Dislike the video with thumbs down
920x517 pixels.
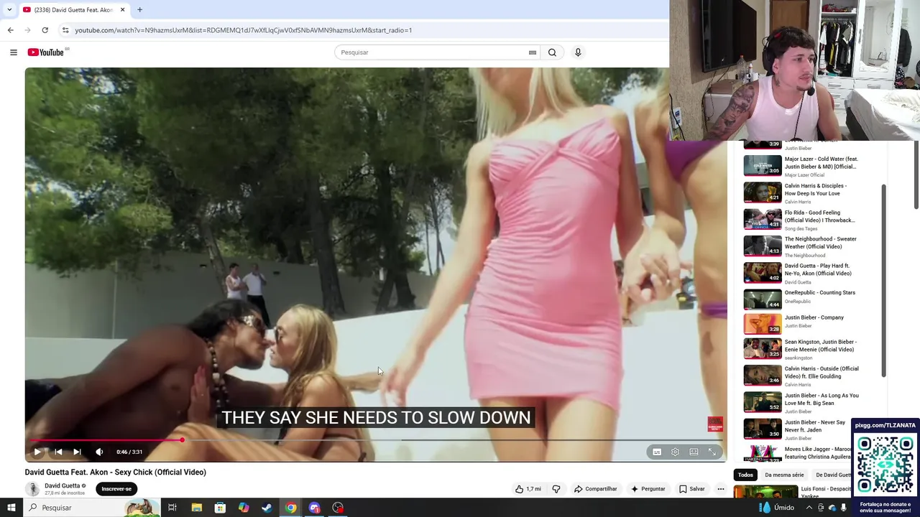pos(556,489)
